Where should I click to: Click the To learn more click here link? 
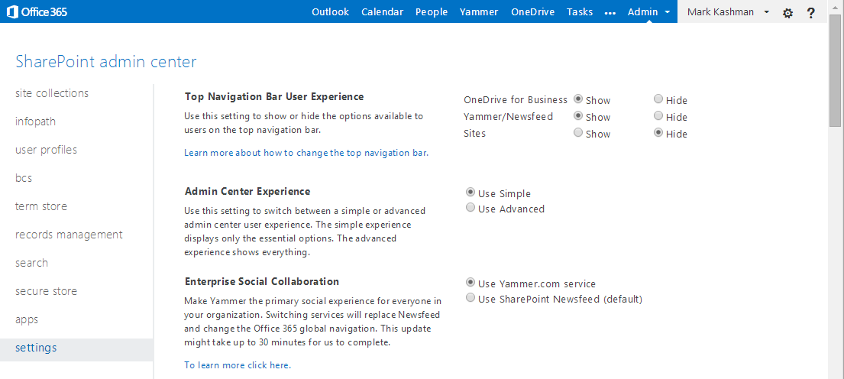pos(238,365)
